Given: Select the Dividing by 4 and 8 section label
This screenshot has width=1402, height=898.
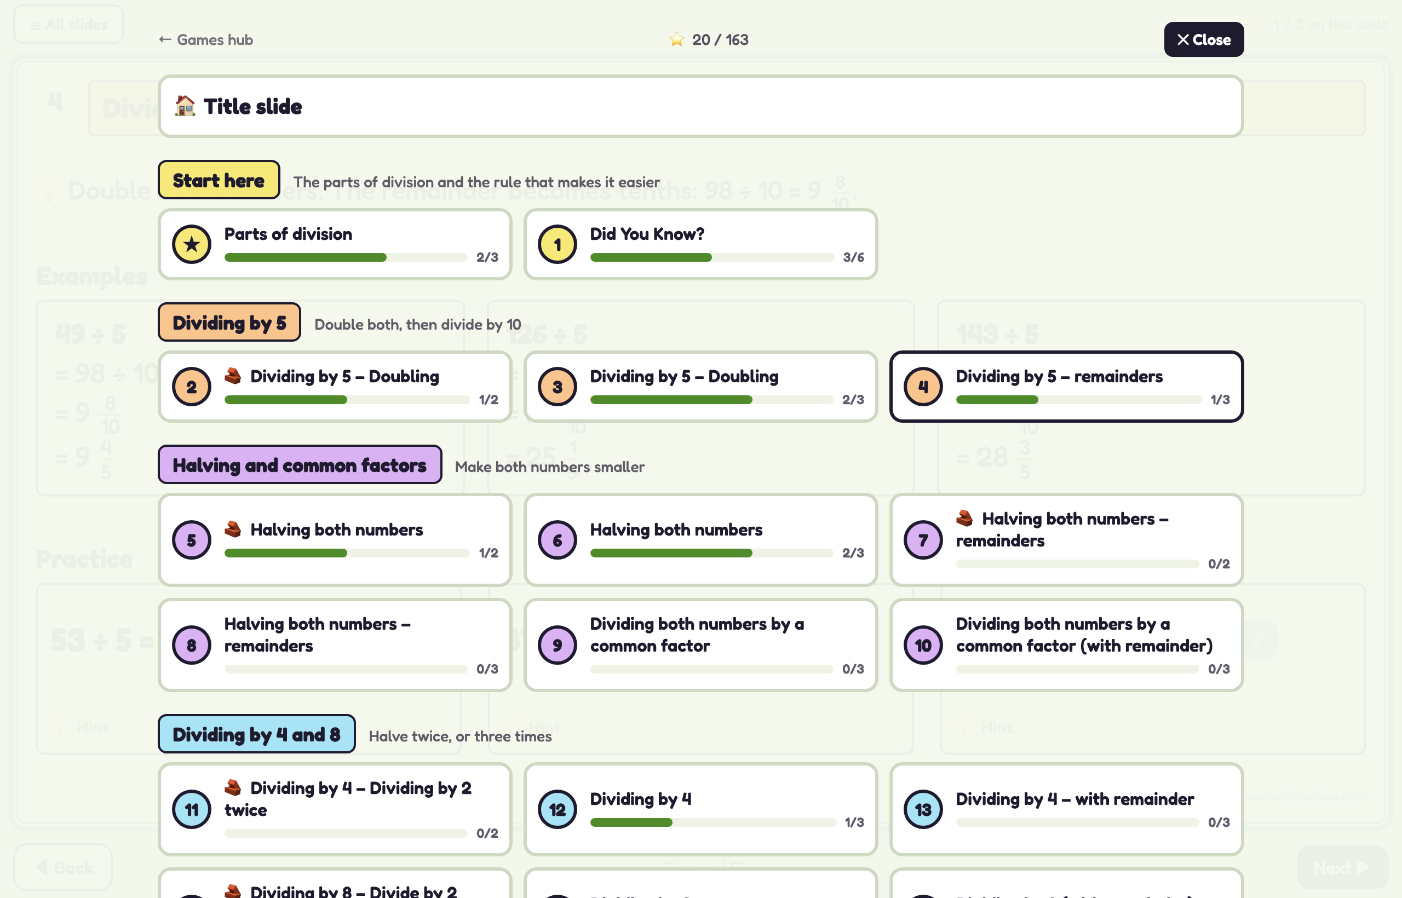Looking at the screenshot, I should 257,734.
